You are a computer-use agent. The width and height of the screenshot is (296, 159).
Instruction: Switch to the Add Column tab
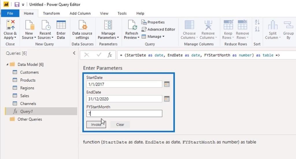click(80, 13)
